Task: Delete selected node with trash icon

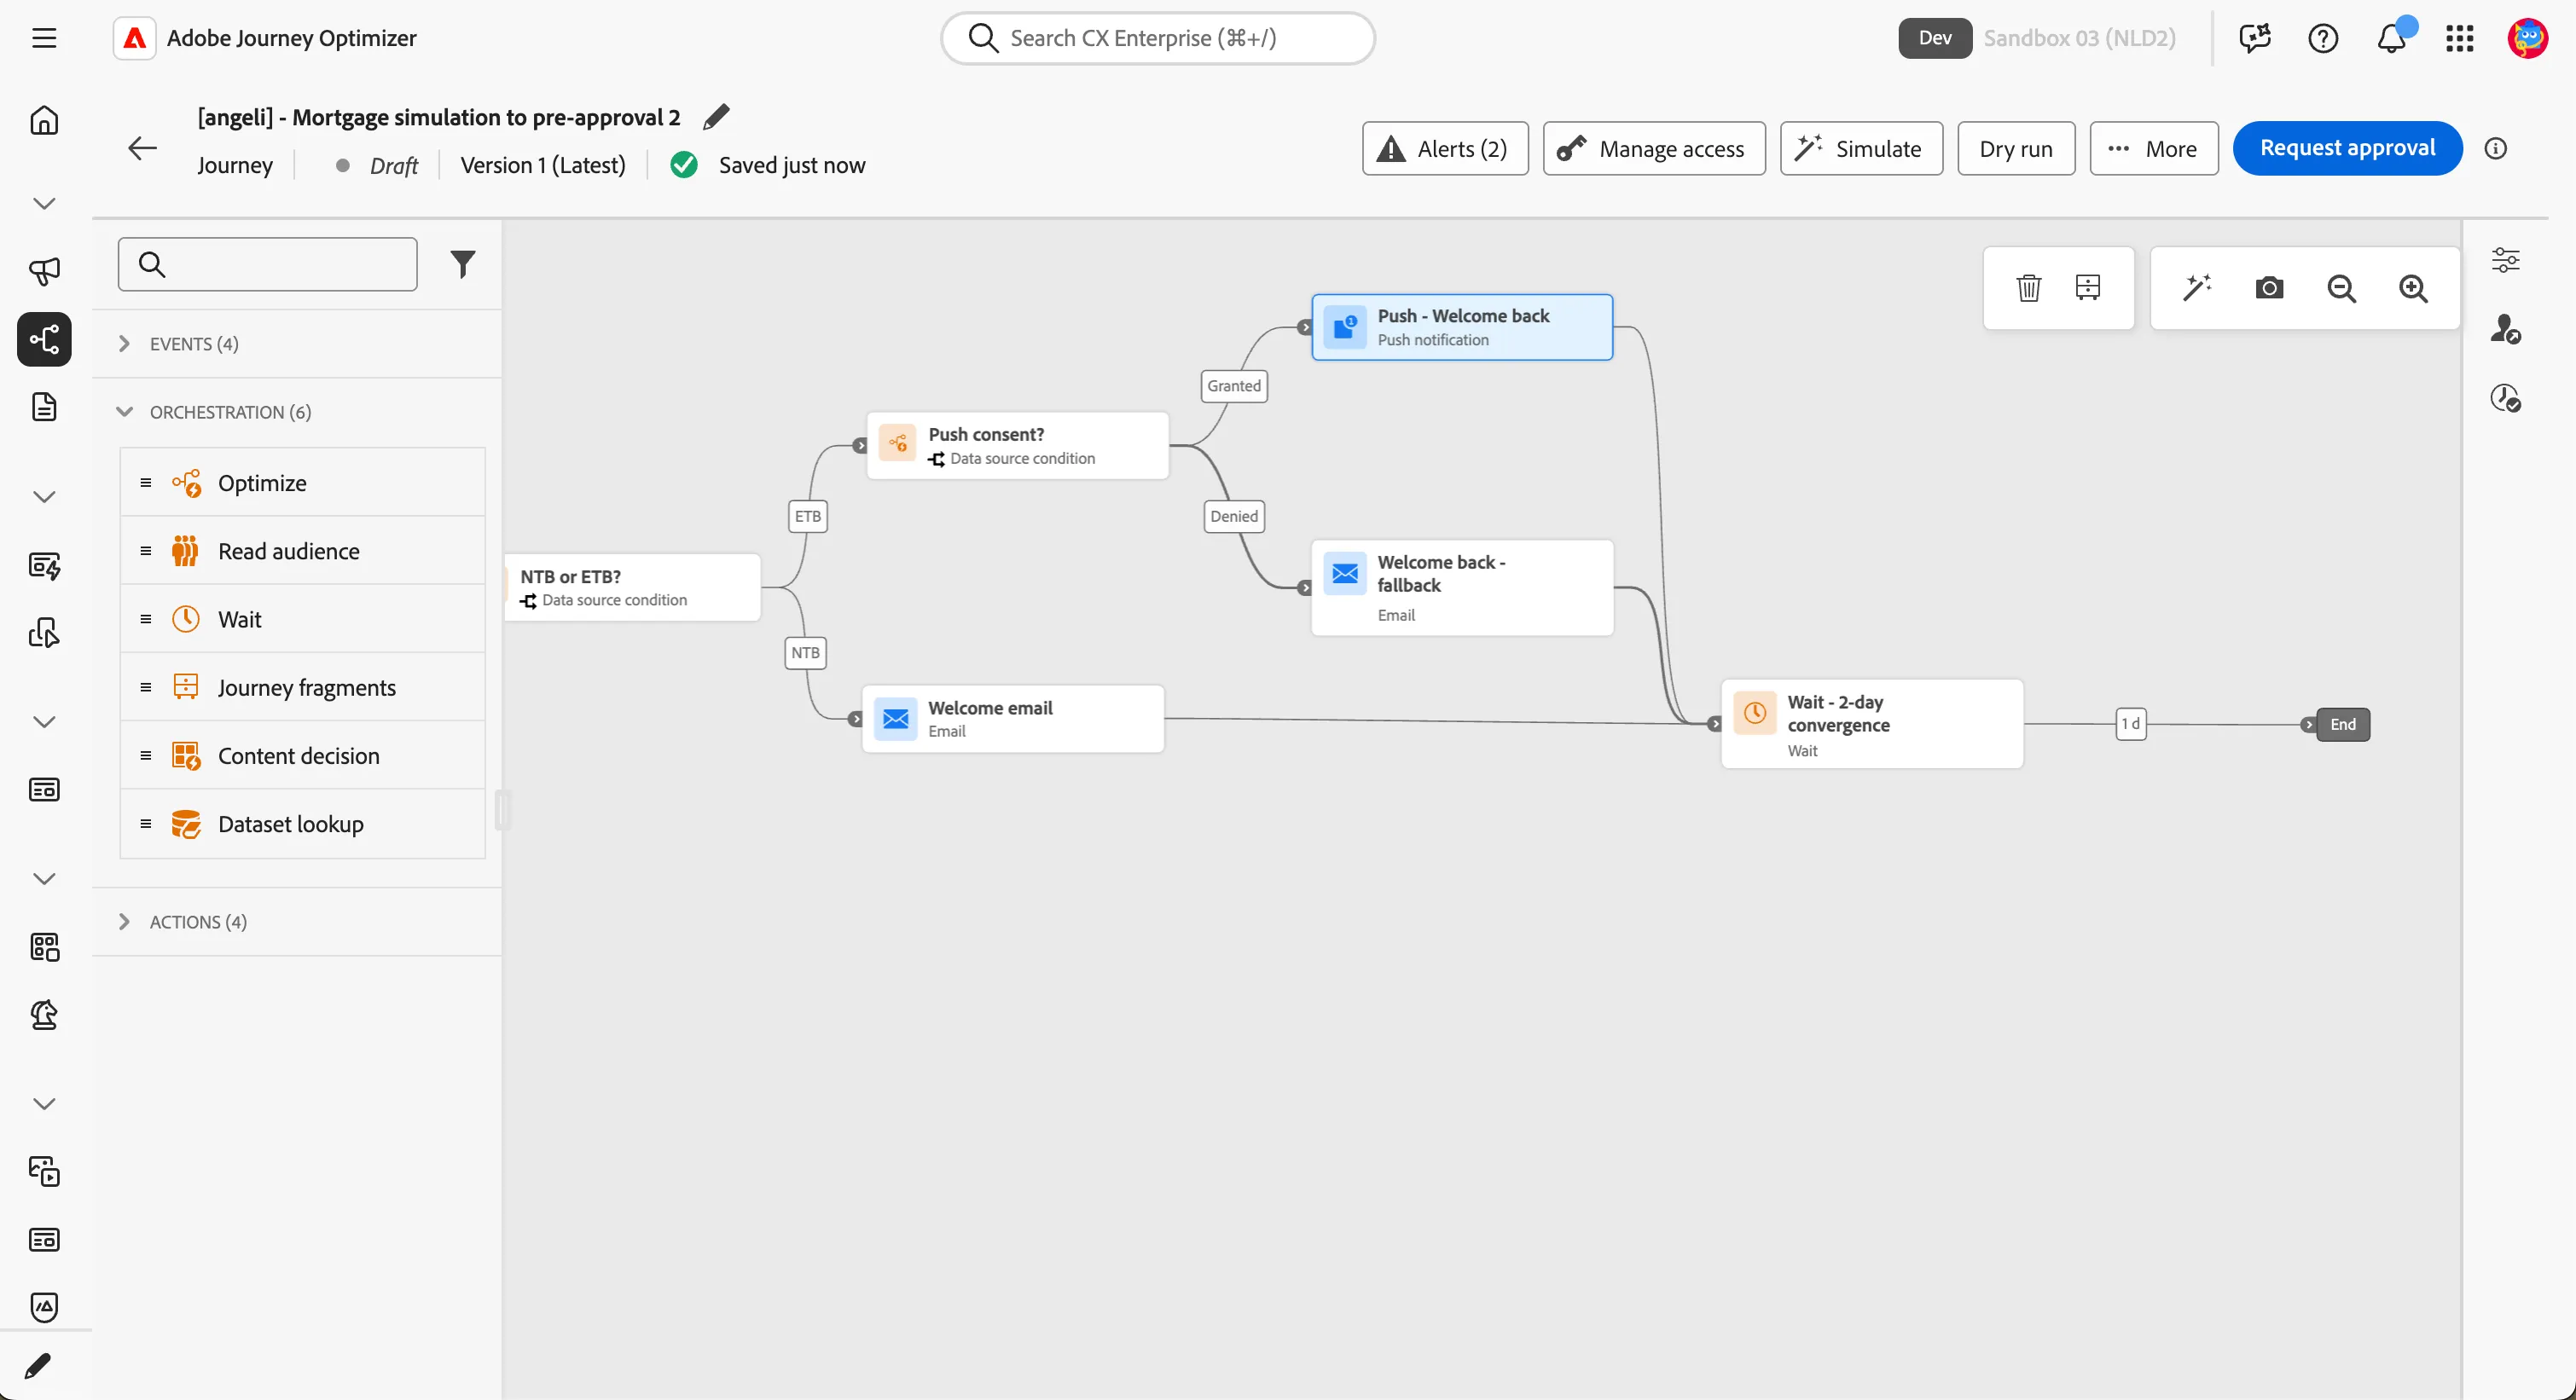Action: 2028,288
